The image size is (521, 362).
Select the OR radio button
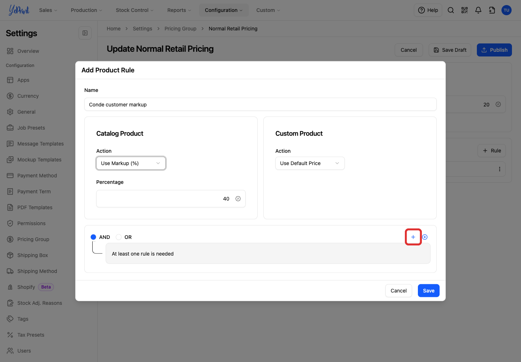(119, 237)
